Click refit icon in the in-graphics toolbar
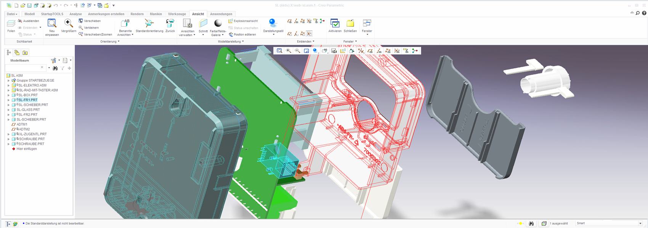 (x=279, y=51)
